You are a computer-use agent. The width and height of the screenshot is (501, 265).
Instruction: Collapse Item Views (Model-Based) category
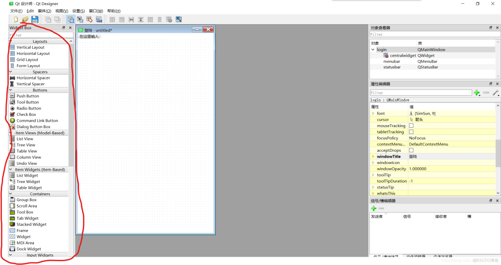coord(11,133)
